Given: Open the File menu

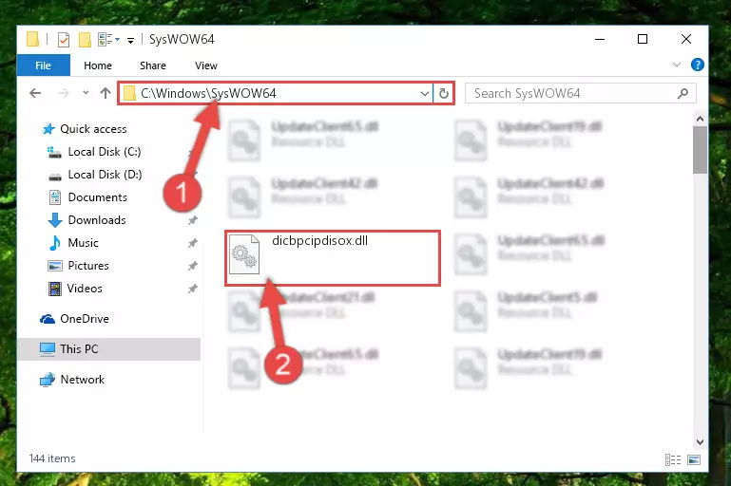Looking at the screenshot, I should coord(43,65).
